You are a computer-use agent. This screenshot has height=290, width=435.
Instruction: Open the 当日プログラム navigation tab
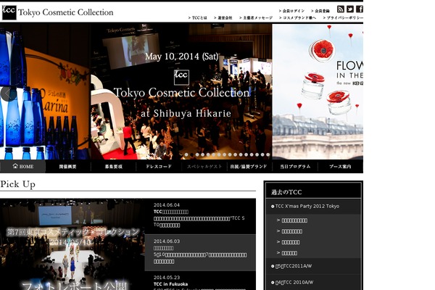(x=295, y=167)
